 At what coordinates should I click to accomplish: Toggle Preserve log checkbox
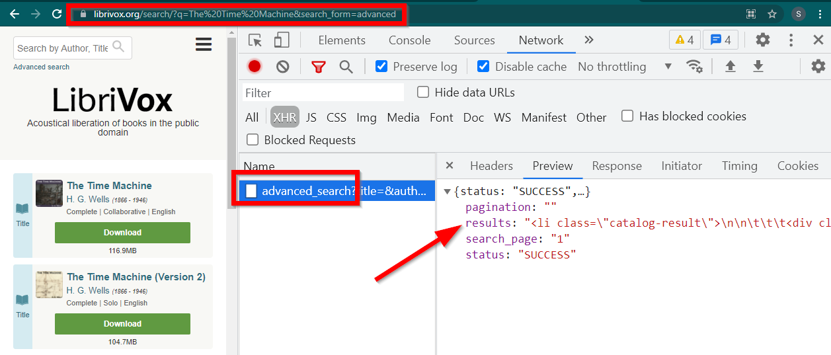(381, 66)
